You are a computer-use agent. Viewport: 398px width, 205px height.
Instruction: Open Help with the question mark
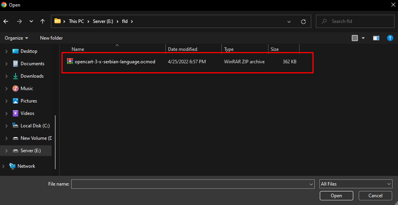(390, 38)
